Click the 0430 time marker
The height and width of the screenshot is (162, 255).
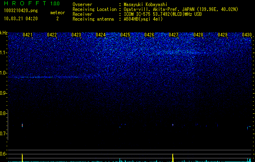click(x=247, y=35)
